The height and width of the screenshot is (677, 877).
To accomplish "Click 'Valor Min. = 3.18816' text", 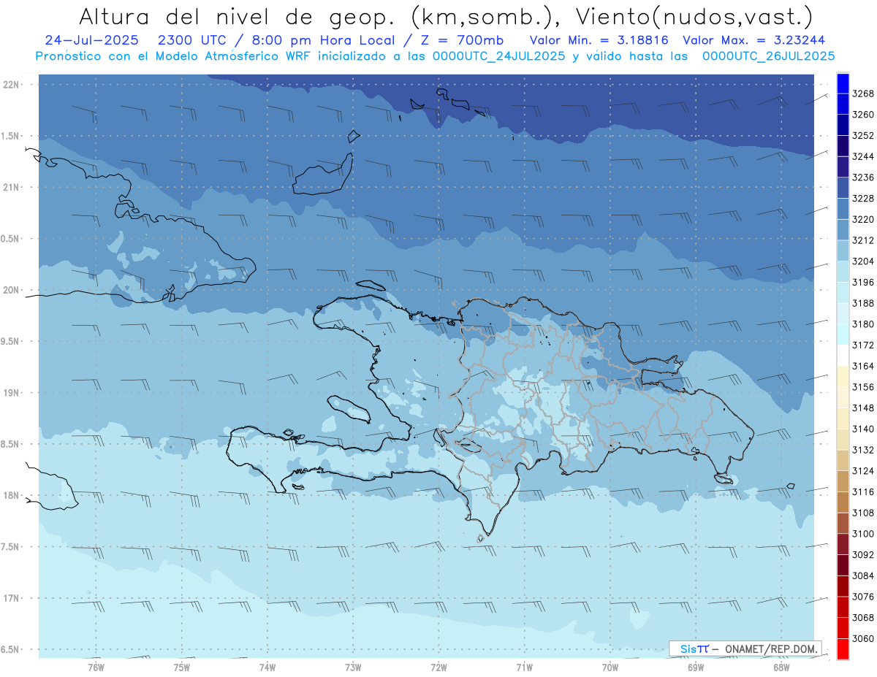I will [599, 40].
